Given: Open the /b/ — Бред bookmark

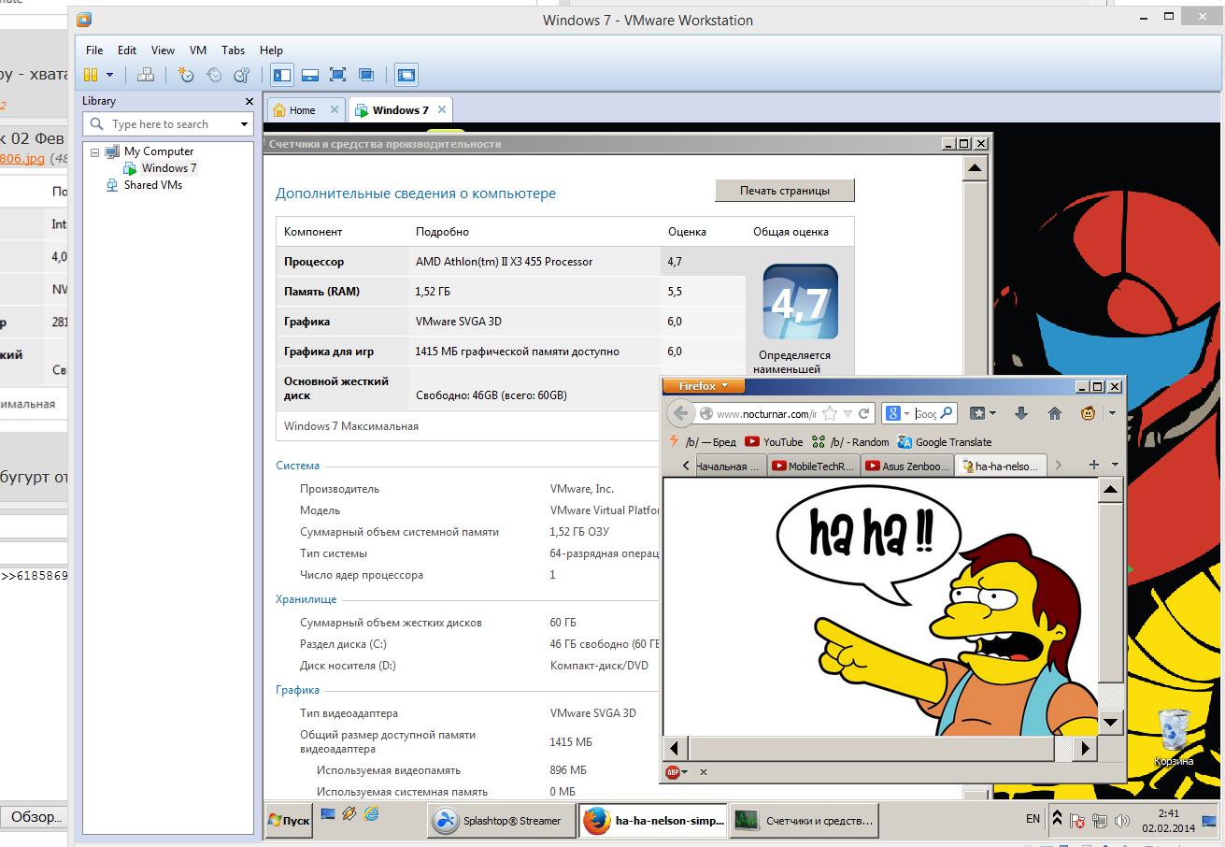Looking at the screenshot, I should click(703, 442).
